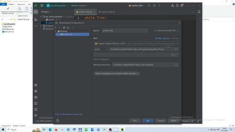The image size is (235, 132).
Task: Expand External Libraries tree node
Action: point(41,26)
